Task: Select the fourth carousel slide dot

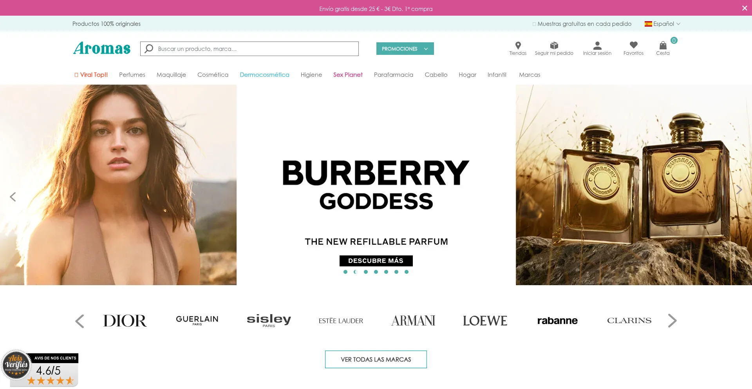Action: [x=376, y=272]
